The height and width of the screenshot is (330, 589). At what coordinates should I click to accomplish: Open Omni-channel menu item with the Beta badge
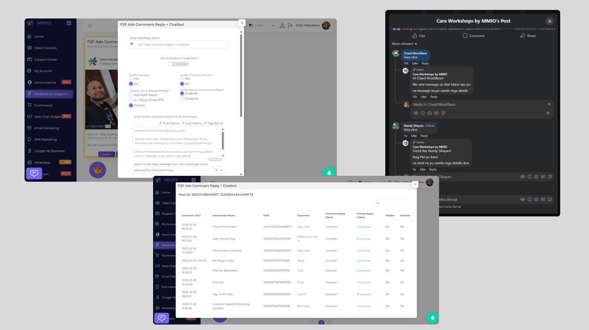[x=46, y=82]
